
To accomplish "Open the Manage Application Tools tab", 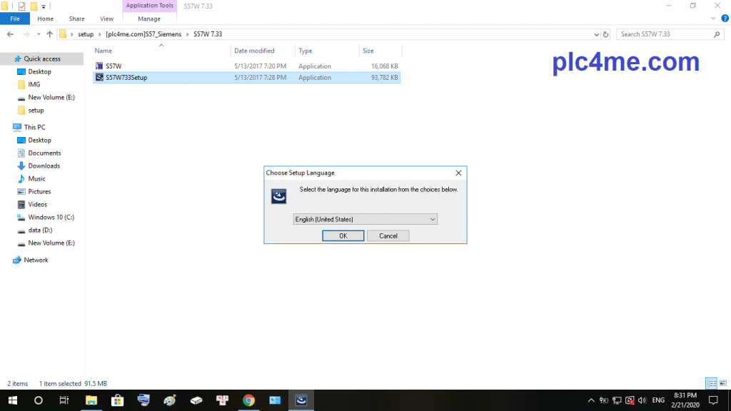I will pyautogui.click(x=148, y=19).
